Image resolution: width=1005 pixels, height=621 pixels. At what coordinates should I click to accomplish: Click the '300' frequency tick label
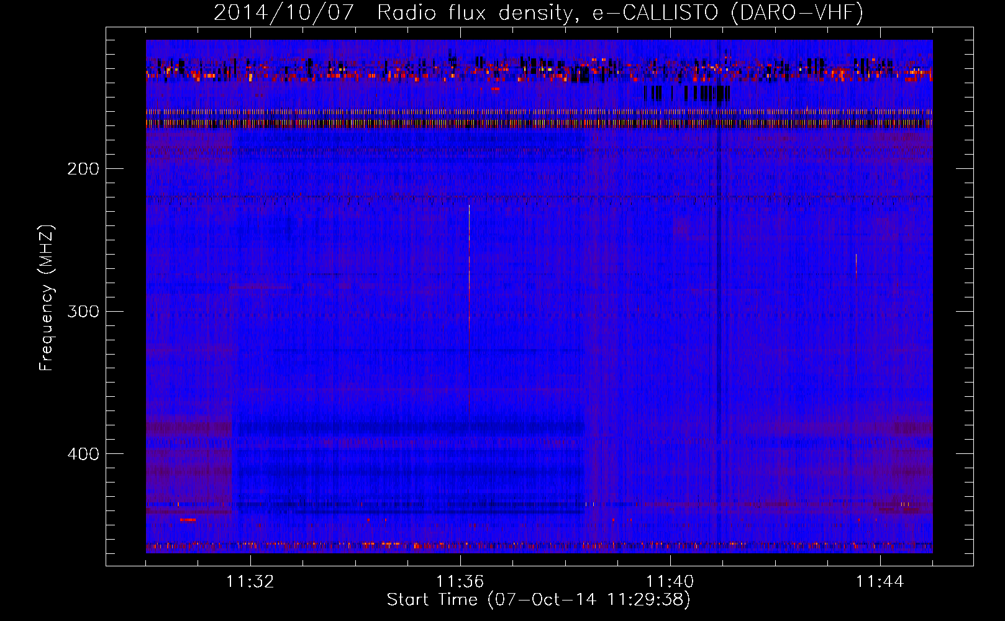point(83,311)
